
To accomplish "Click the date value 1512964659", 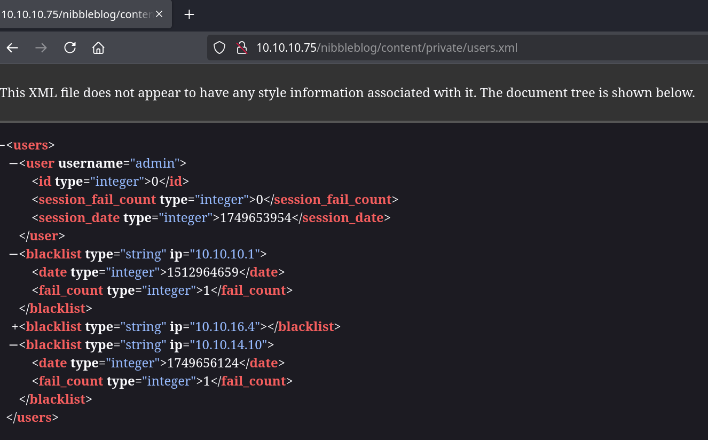I will (202, 272).
